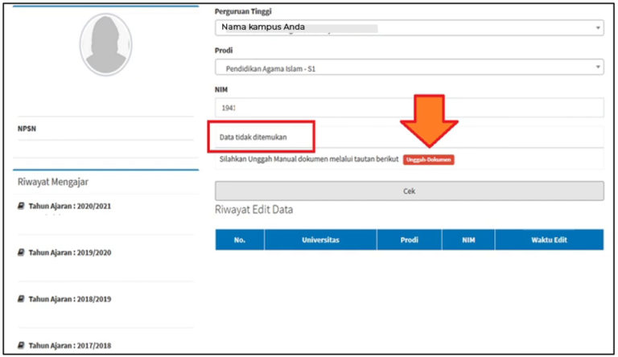Viewport: 618px width, 357px height.
Task: Click book icon for Tahun Ajaran 2018/2019
Action: (21, 298)
